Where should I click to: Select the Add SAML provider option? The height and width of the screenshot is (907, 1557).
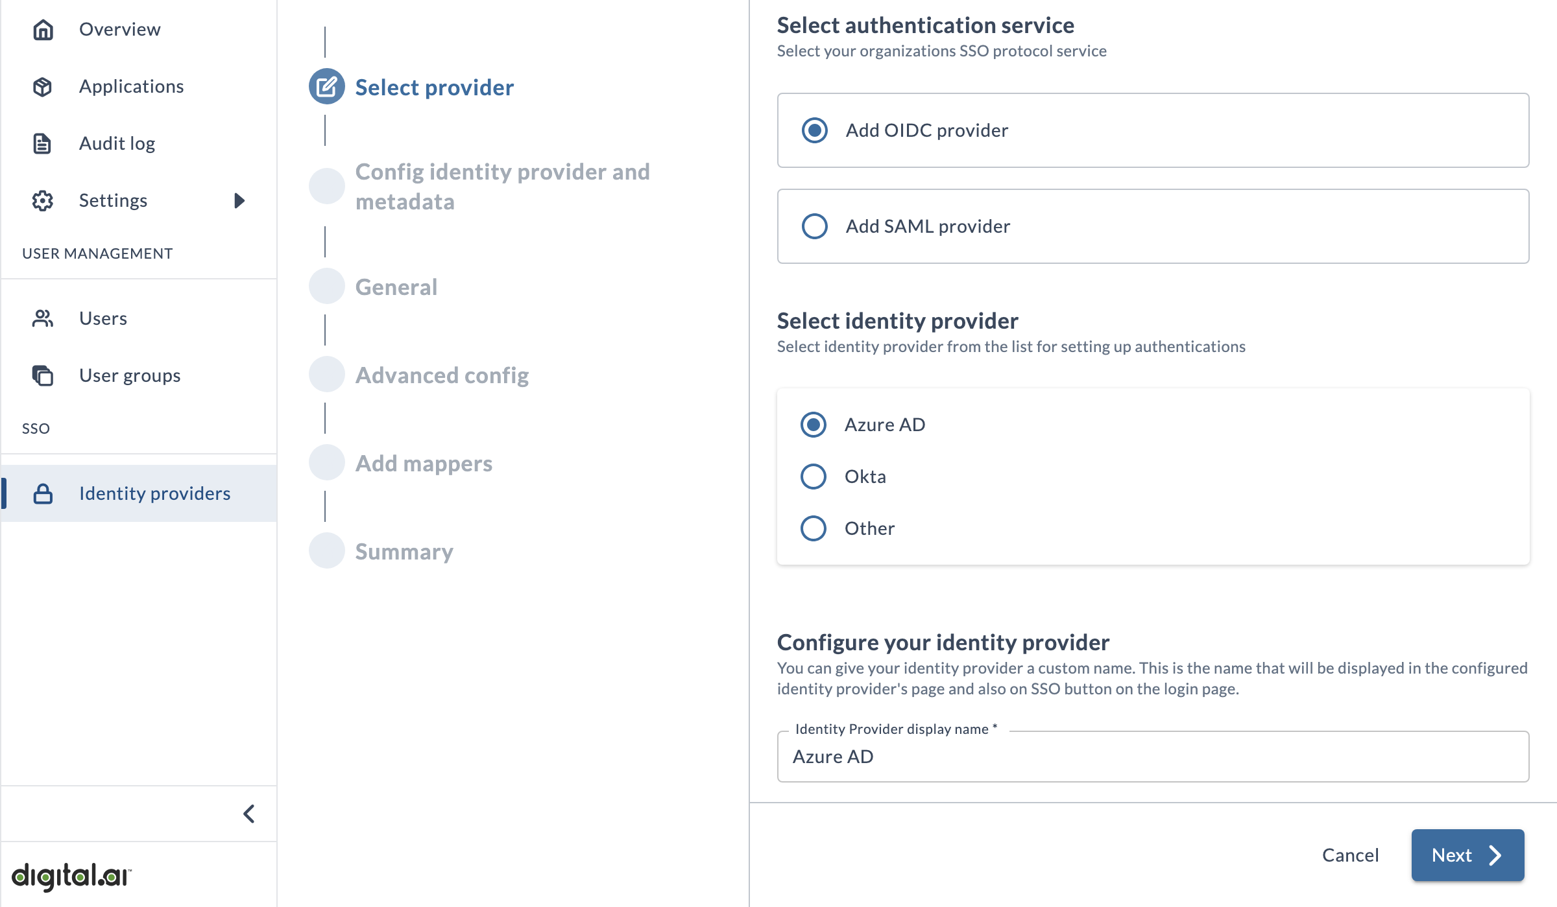(815, 226)
